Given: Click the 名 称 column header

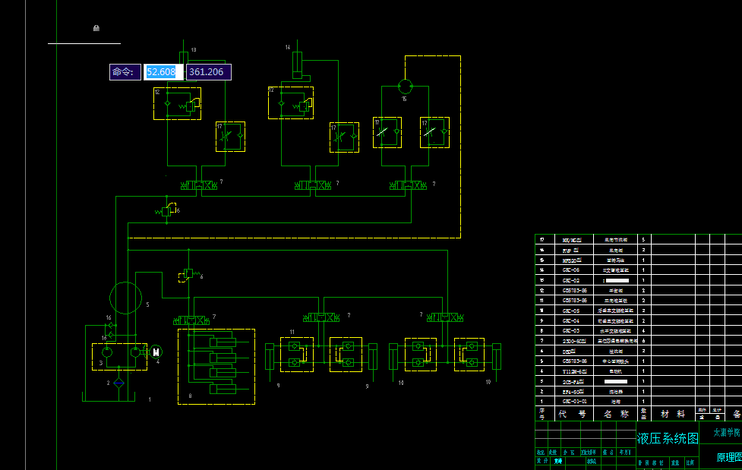Looking at the screenshot, I should click(x=616, y=414).
